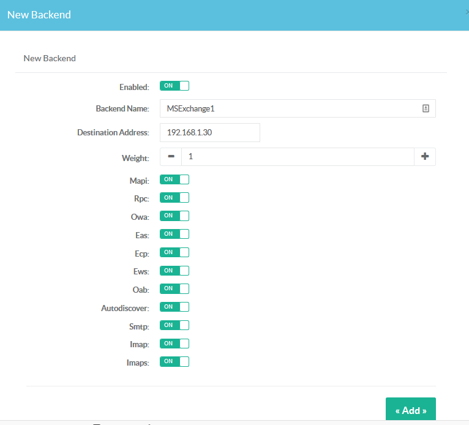
Task: Disable the Mapi toggle
Action: tap(174, 179)
